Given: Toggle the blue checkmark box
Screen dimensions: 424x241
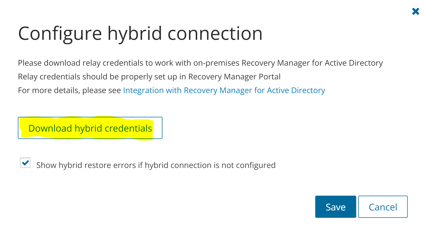Looking at the screenshot, I should (25, 163).
